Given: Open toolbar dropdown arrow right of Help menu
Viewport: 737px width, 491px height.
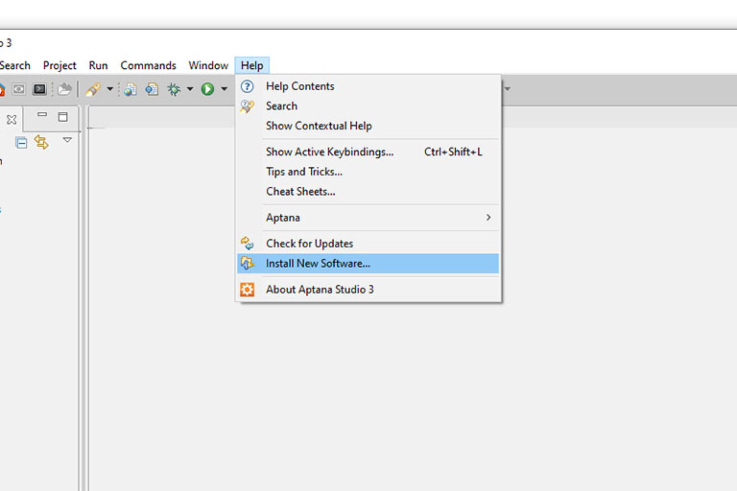Looking at the screenshot, I should click(507, 89).
